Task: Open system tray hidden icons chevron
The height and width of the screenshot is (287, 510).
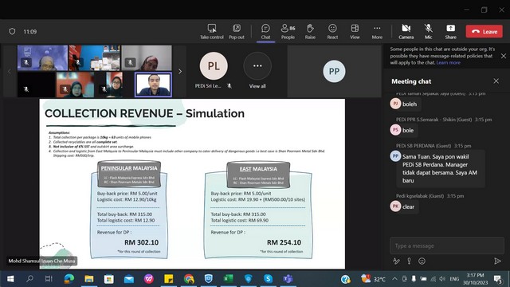Action: point(394,279)
